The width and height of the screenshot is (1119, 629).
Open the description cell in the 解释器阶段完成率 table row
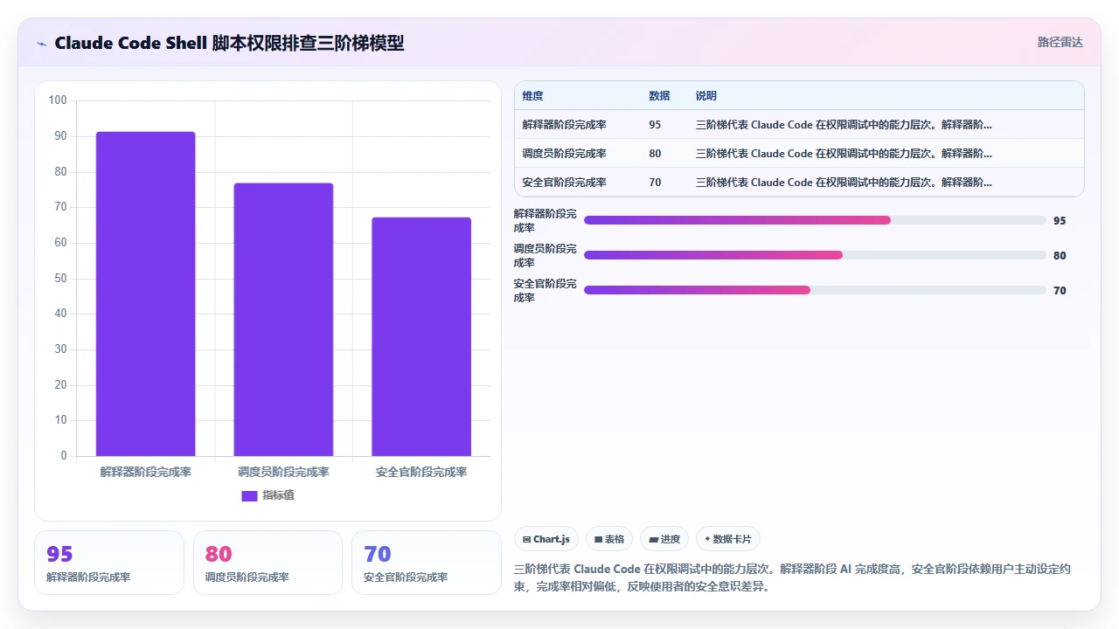tap(844, 125)
